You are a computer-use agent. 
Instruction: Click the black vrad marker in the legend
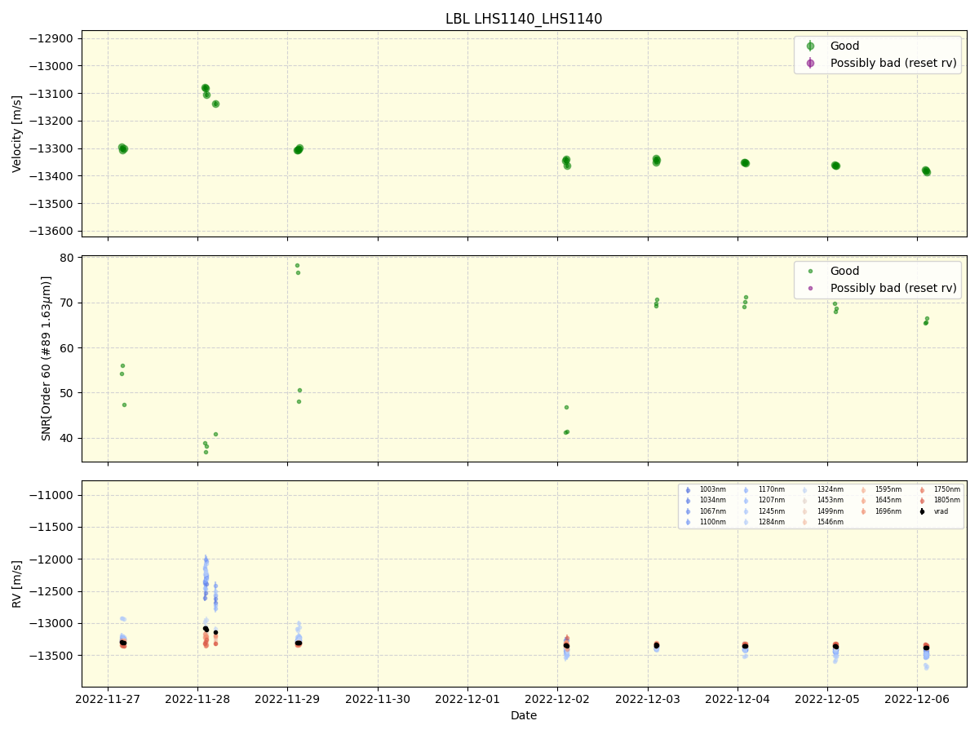coord(922,511)
